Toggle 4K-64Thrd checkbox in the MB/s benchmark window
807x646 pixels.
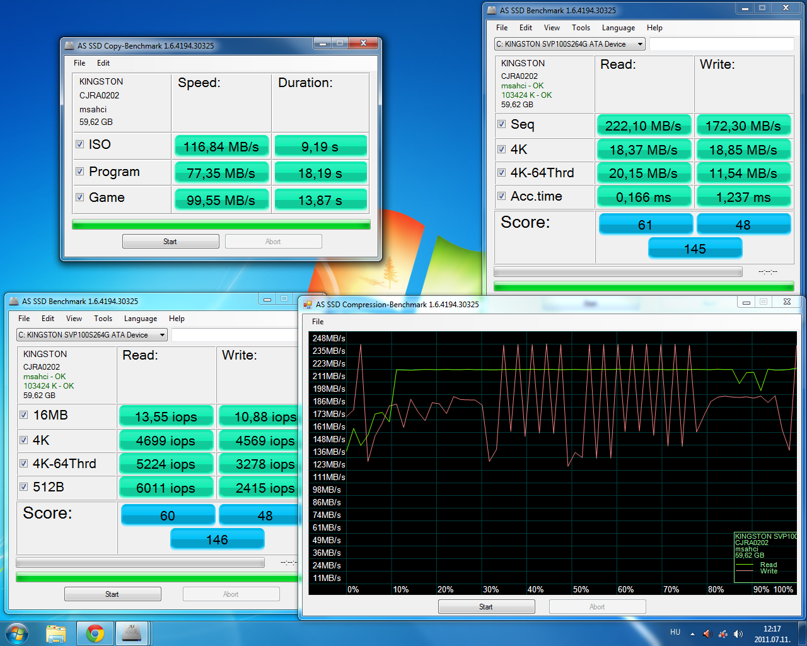(x=501, y=172)
